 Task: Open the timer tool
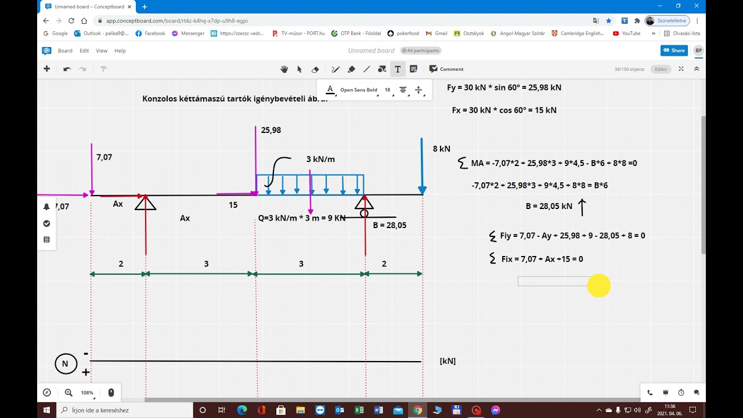(681, 392)
